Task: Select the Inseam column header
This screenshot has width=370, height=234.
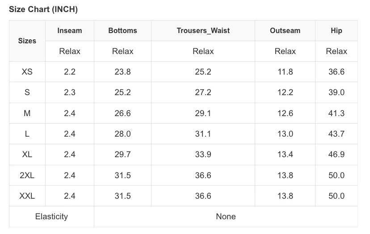Action: pyautogui.click(x=70, y=31)
